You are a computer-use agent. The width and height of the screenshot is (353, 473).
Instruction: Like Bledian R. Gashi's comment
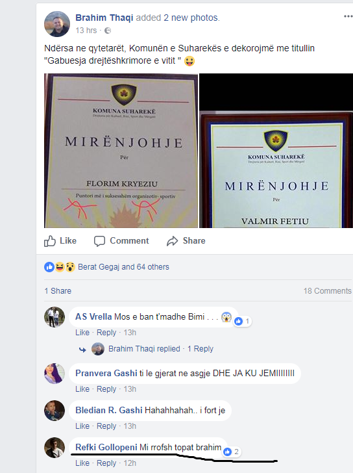82,426
